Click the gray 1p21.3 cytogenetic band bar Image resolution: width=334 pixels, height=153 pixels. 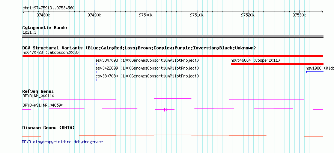tap(173, 36)
